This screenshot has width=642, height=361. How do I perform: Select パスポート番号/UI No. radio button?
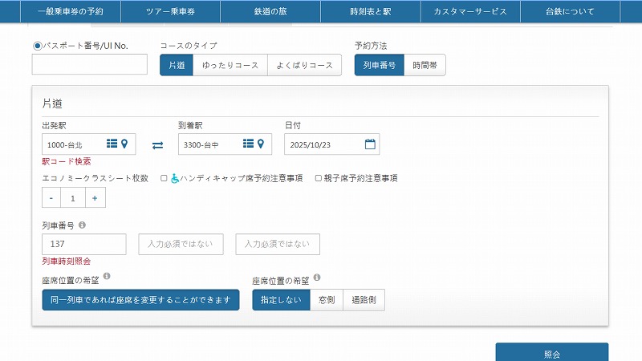pos(37,46)
